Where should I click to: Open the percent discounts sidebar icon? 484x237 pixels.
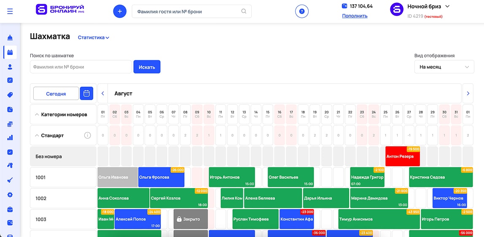(10, 80)
